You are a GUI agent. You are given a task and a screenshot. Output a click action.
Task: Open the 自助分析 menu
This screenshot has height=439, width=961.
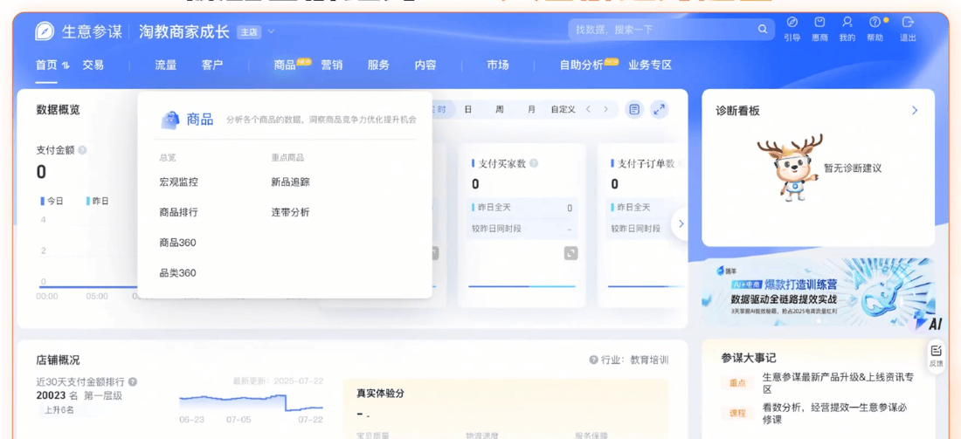tap(582, 65)
